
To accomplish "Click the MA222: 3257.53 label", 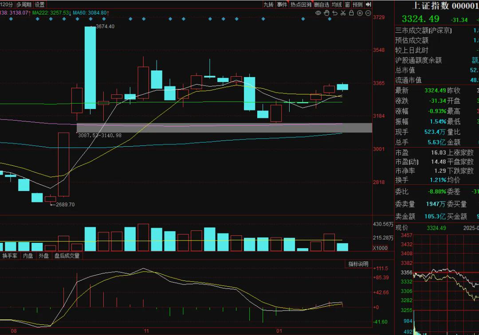I will [51, 13].
